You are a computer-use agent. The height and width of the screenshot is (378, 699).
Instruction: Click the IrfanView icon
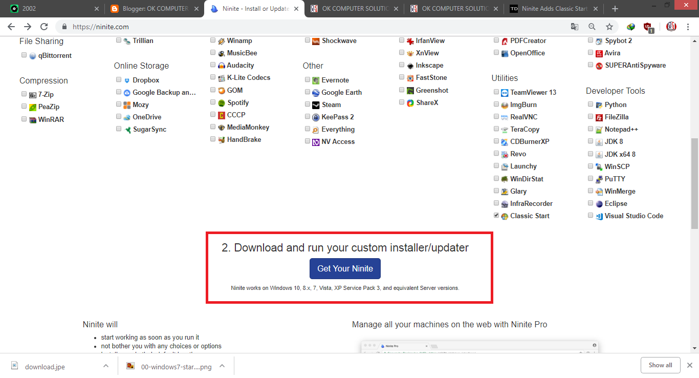410,41
